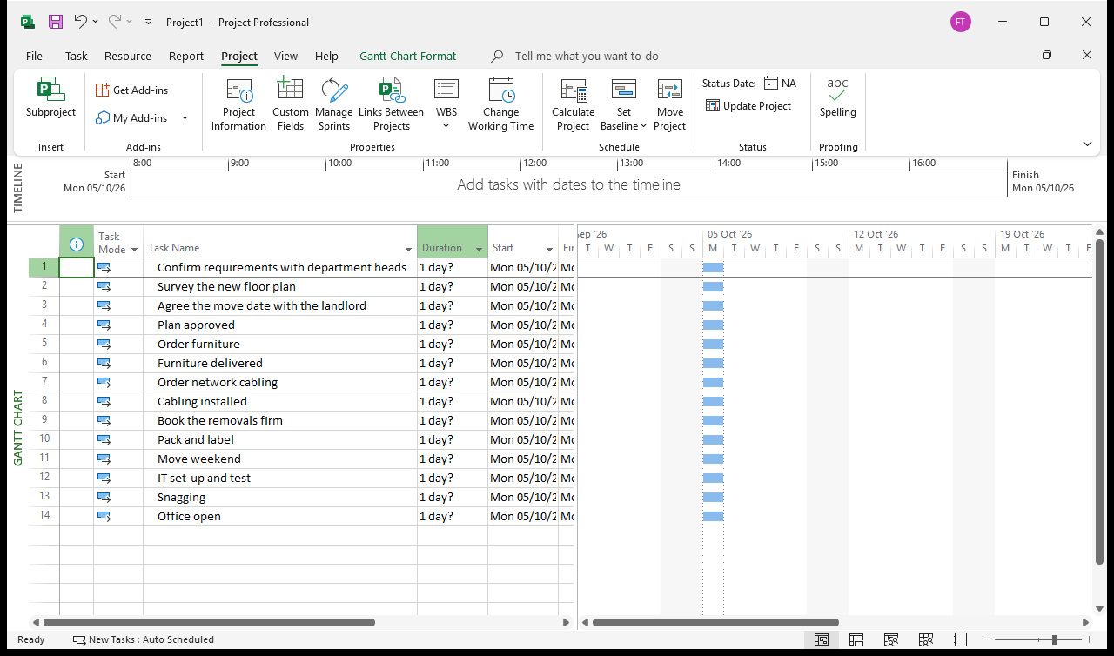Open Start column filter dropdown
This screenshot has width=1114, height=656.
(549, 250)
